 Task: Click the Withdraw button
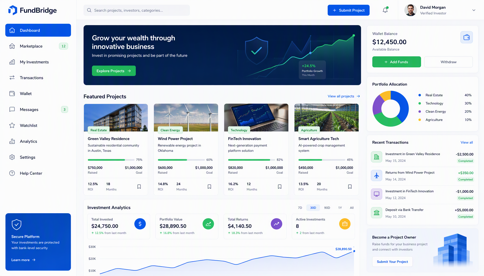pos(448,62)
